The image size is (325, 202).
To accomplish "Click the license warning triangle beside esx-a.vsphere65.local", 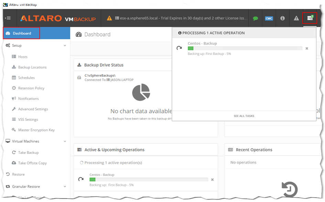I will coord(109,18).
